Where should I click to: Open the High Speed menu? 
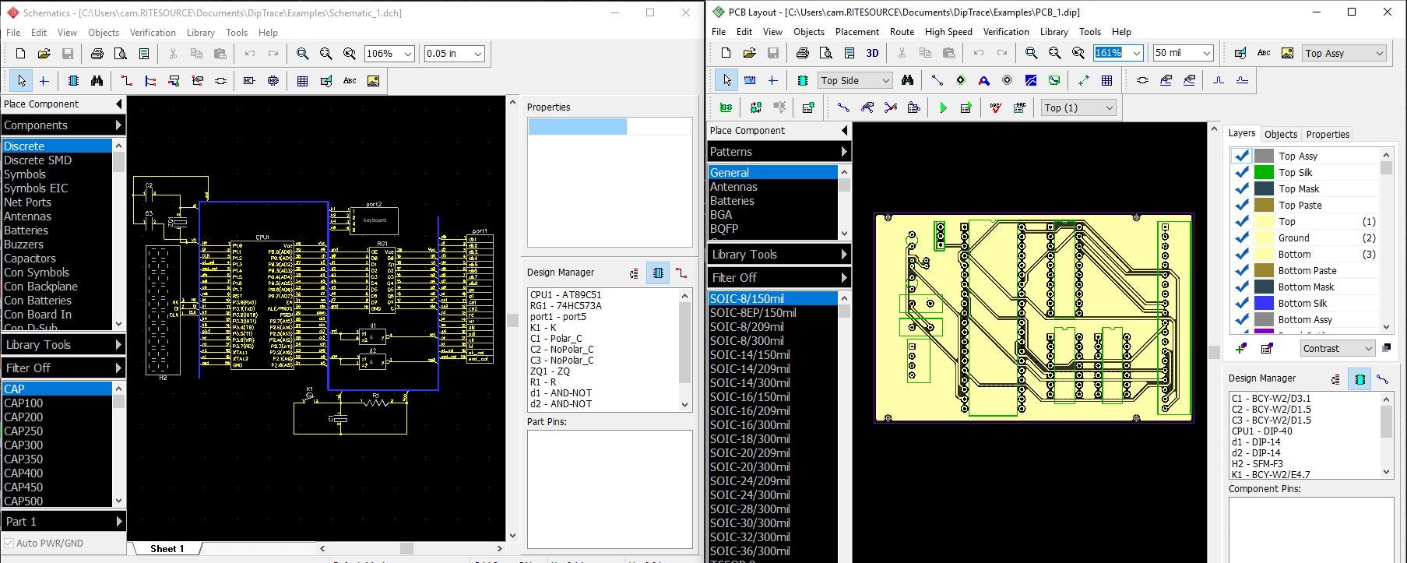click(948, 32)
